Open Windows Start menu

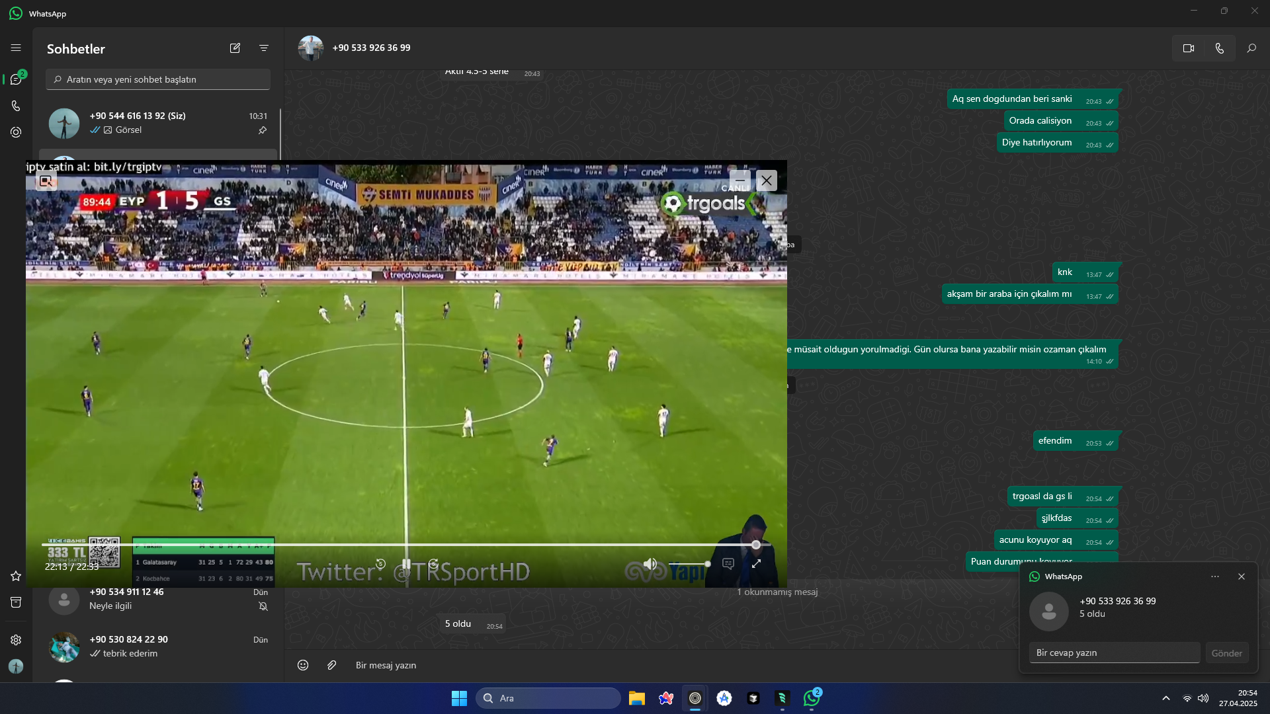[459, 698]
